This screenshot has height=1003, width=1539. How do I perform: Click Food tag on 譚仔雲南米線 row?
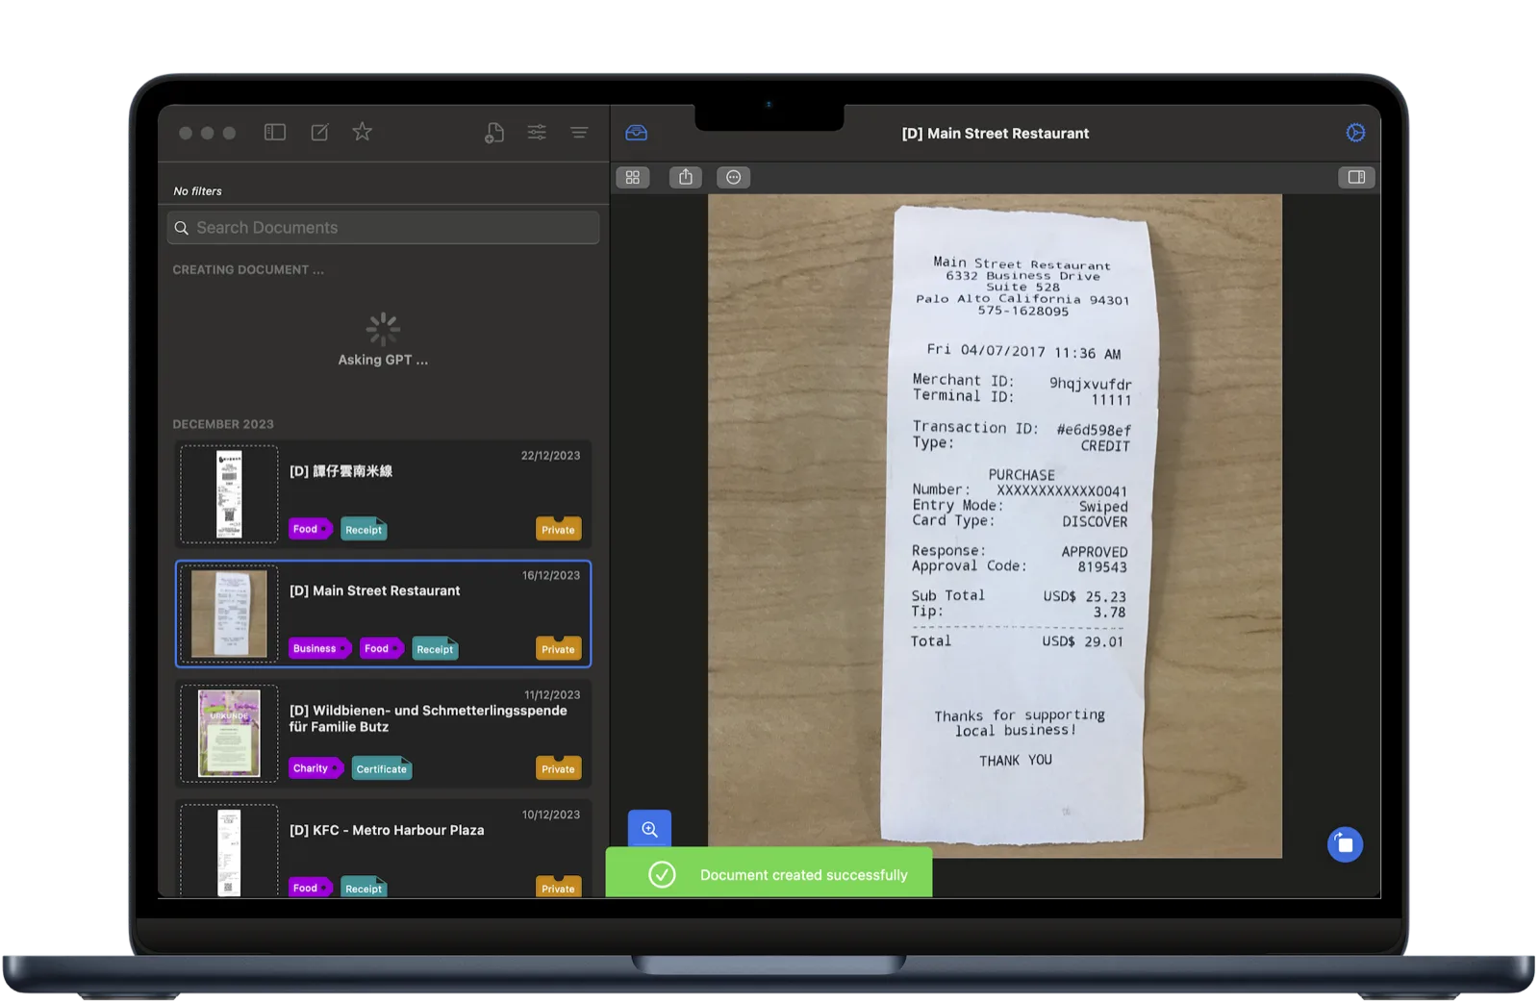310,529
